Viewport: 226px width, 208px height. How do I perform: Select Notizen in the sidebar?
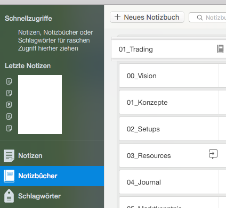[52, 156]
